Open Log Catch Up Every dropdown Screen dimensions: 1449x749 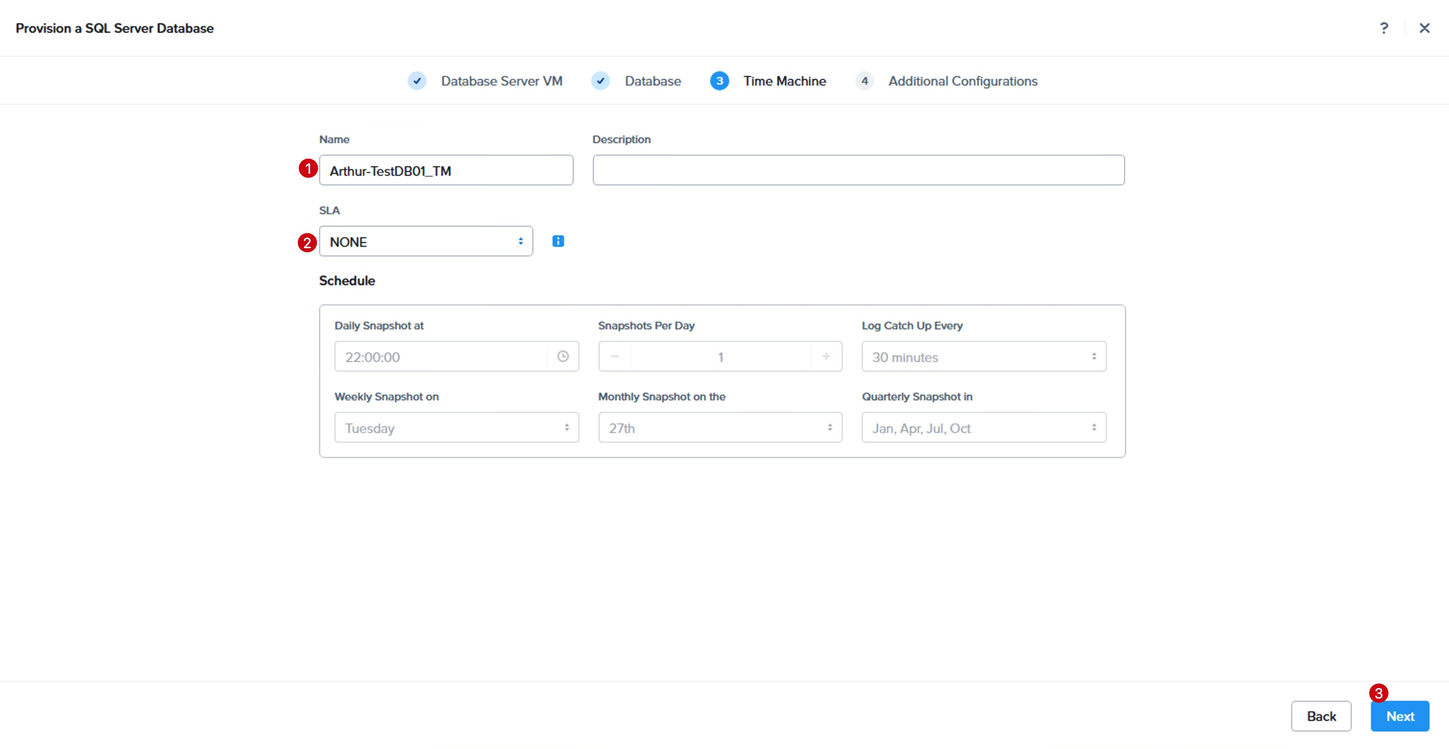coord(983,356)
